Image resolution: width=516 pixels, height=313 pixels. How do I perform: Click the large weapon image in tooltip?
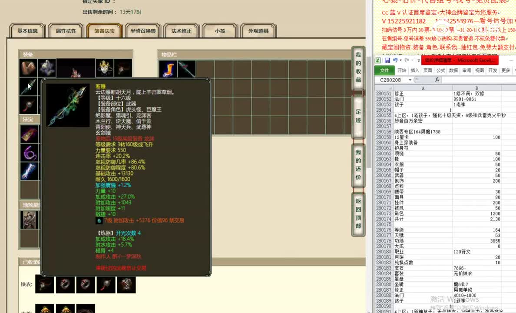pos(68,105)
